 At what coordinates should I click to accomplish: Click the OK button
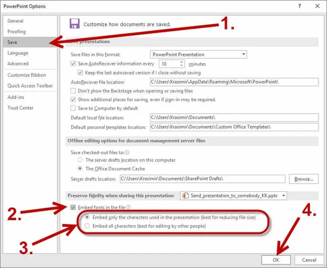[x=276, y=260]
